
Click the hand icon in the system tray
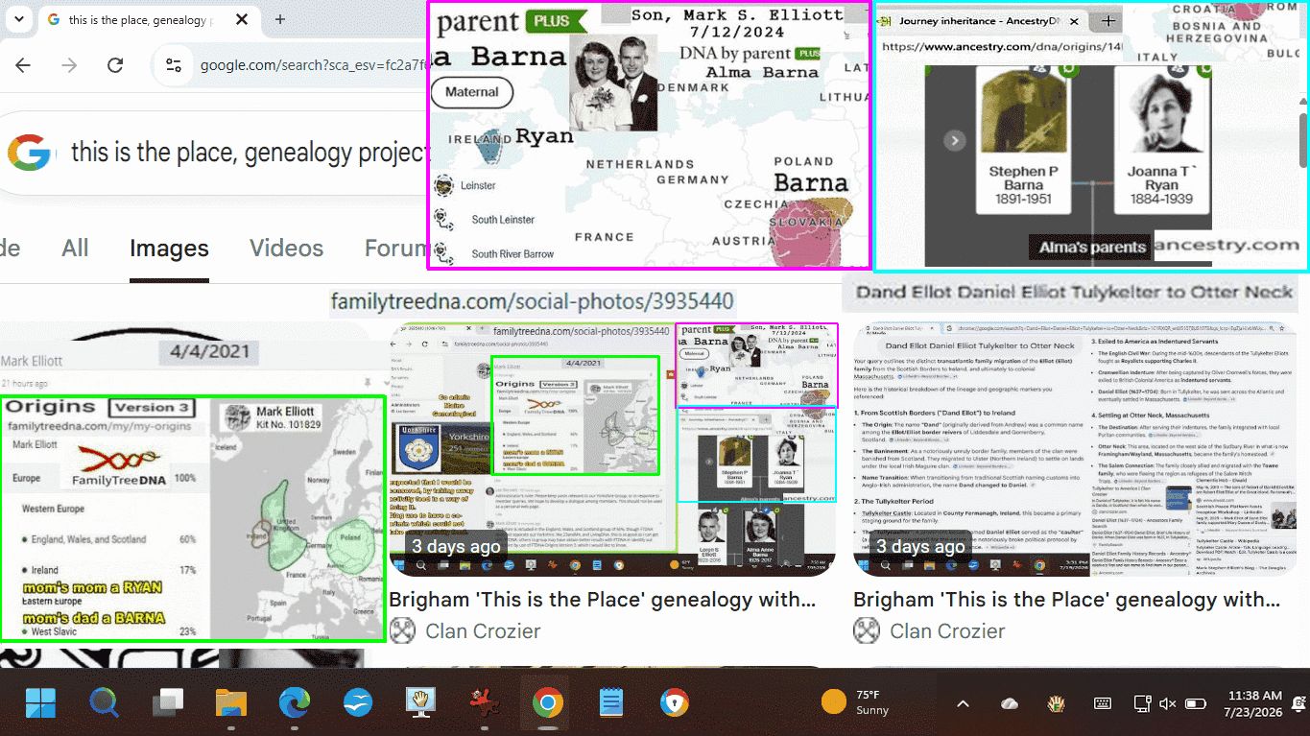click(1056, 703)
